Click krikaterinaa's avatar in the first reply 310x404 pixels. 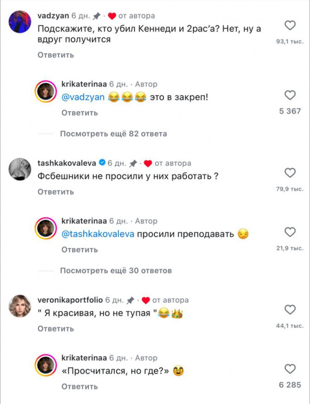(x=45, y=91)
